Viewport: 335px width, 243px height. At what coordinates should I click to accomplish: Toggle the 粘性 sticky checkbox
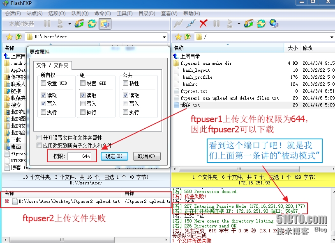(126, 83)
